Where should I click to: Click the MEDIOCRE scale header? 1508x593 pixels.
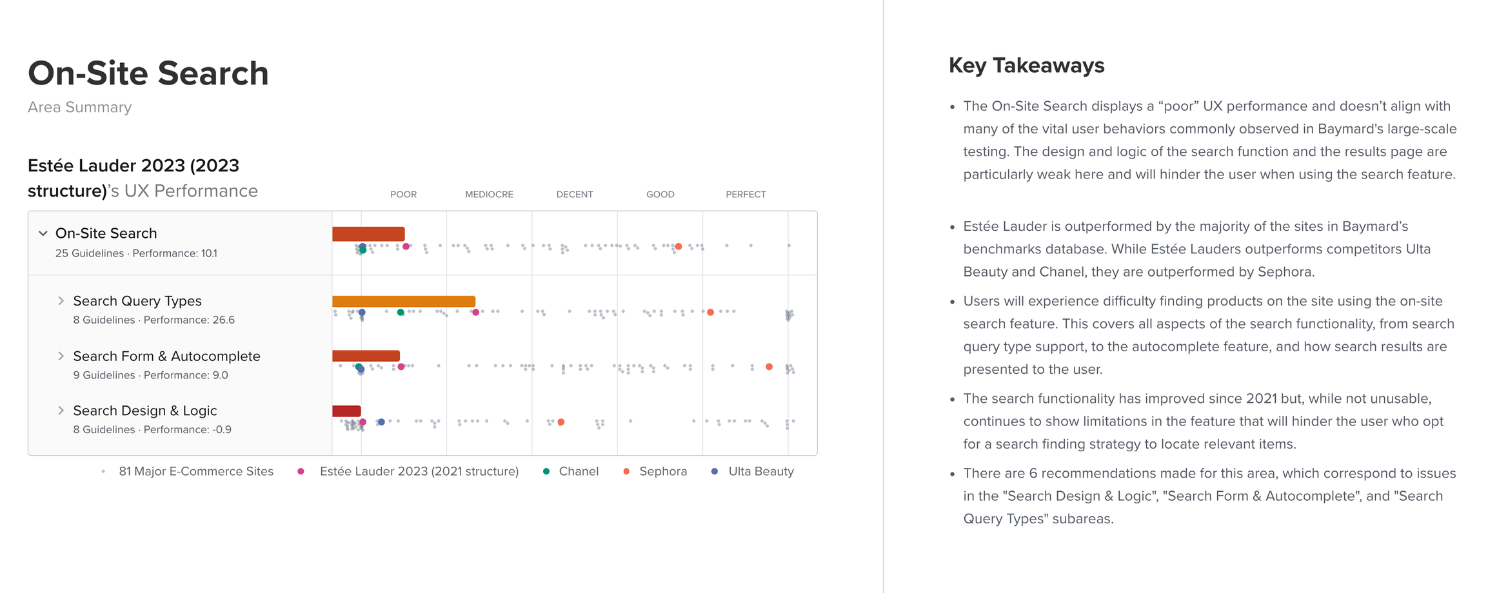(x=490, y=194)
